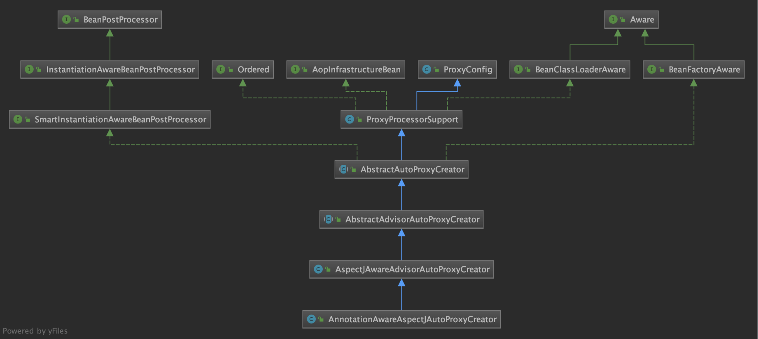Viewport: 758px width, 339px height.
Task: Click the blue arrowhead under ProxyProcessorSupport
Action: [x=401, y=133]
